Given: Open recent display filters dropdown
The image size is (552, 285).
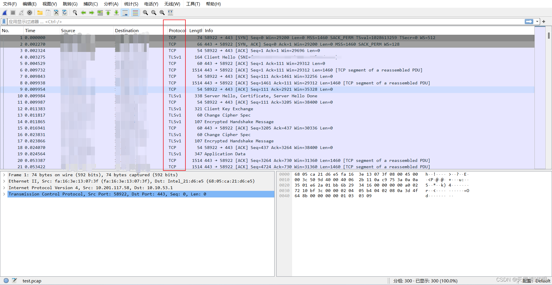Looking at the screenshot, I should (537, 22).
